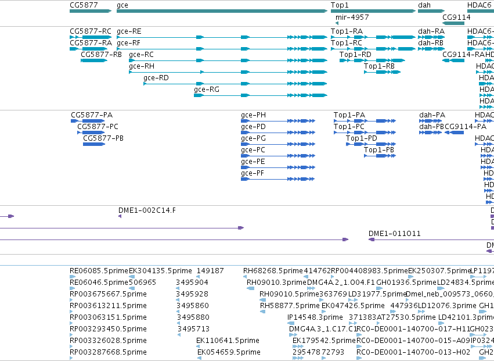Viewport: 494px width, 361px height.
Task: Select the IP14548.3prime EST marker
Action: point(291,323)
